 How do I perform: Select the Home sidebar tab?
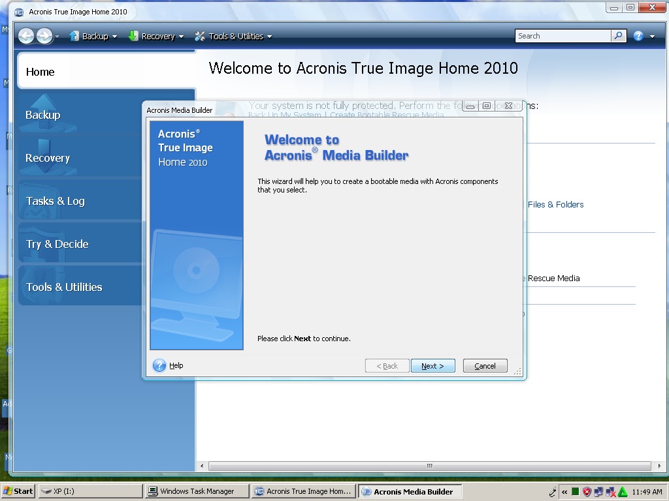pyautogui.click(x=106, y=71)
